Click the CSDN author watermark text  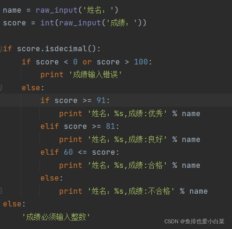point(195,221)
